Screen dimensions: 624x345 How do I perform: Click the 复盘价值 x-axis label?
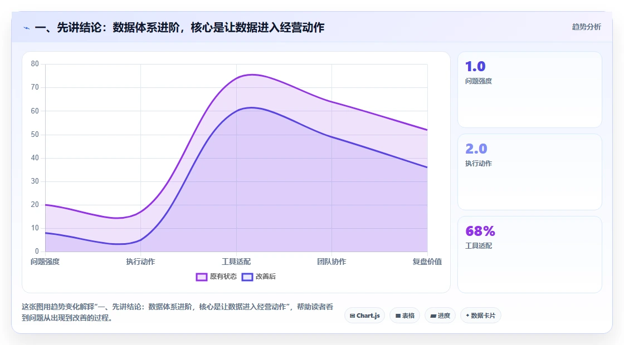[x=427, y=262]
